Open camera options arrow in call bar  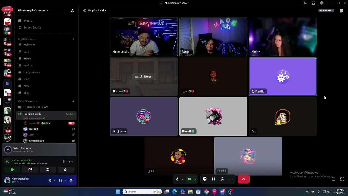click(x=195, y=179)
